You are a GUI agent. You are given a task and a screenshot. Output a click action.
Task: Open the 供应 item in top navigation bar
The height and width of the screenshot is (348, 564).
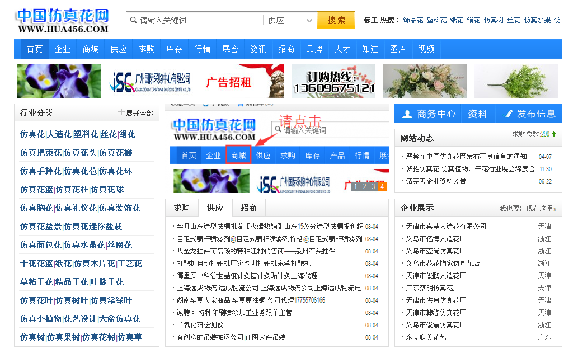tap(119, 49)
